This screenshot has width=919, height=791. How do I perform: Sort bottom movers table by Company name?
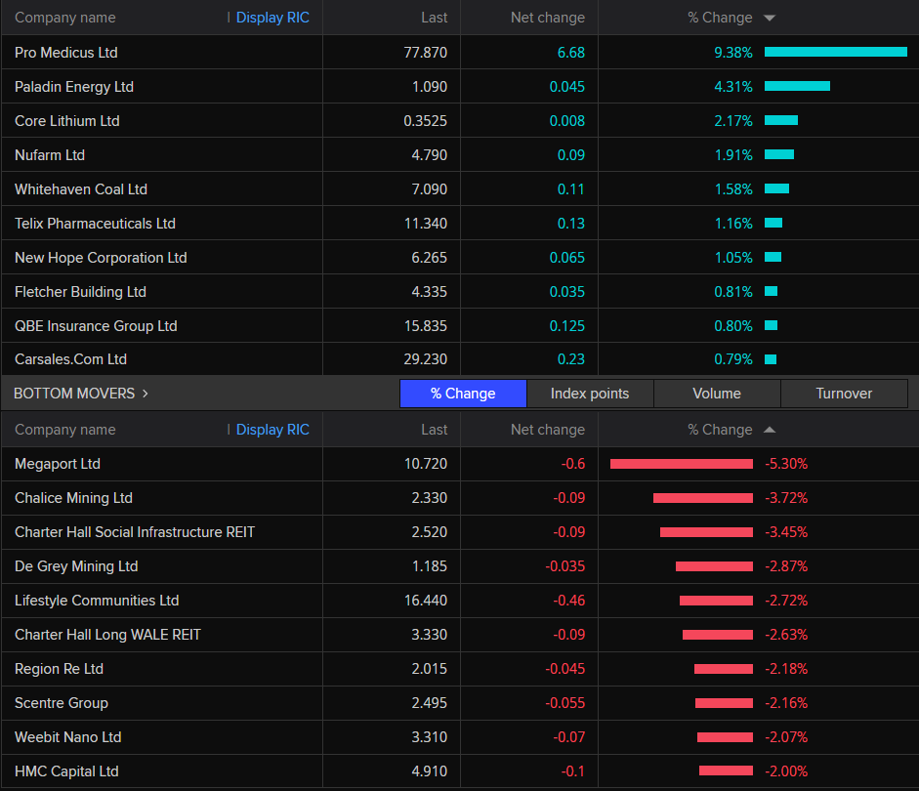click(65, 430)
